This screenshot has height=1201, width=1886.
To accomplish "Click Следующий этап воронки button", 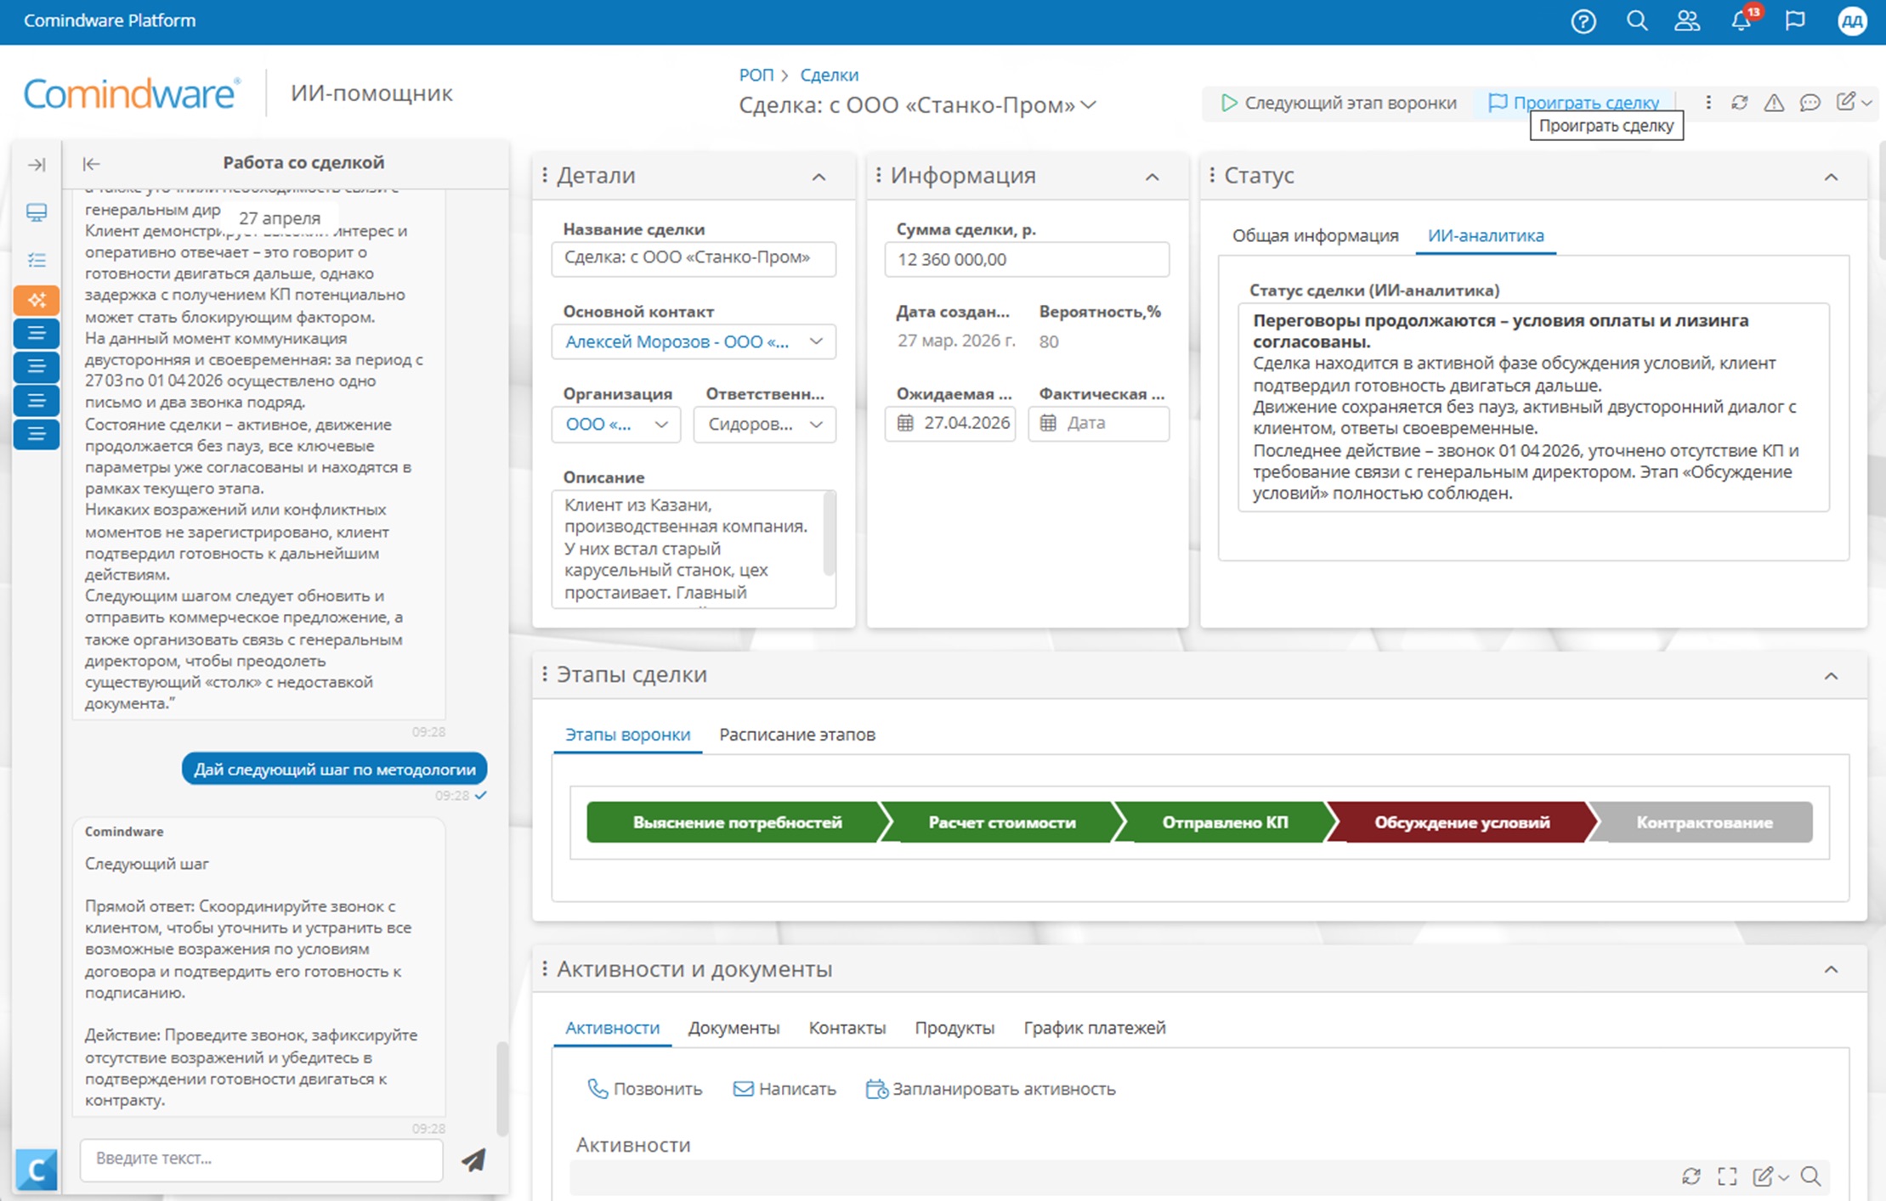I will (x=1339, y=103).
